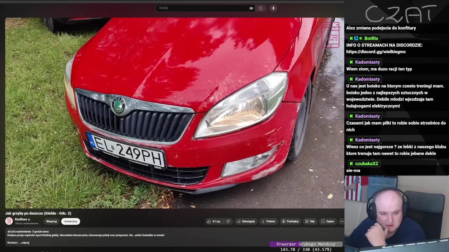Click the 109 tys. subskrybentów count

[x=26, y=223]
